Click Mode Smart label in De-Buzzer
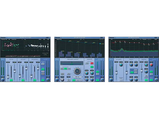The image size is (159, 119). 59,39
